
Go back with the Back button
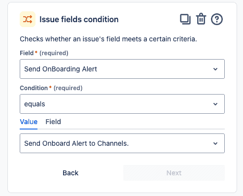coord(70,173)
